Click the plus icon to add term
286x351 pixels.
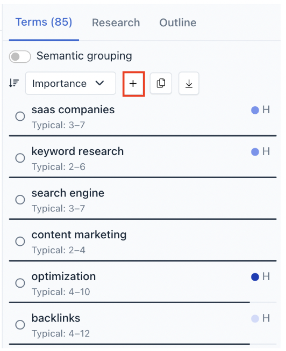pyautogui.click(x=133, y=84)
